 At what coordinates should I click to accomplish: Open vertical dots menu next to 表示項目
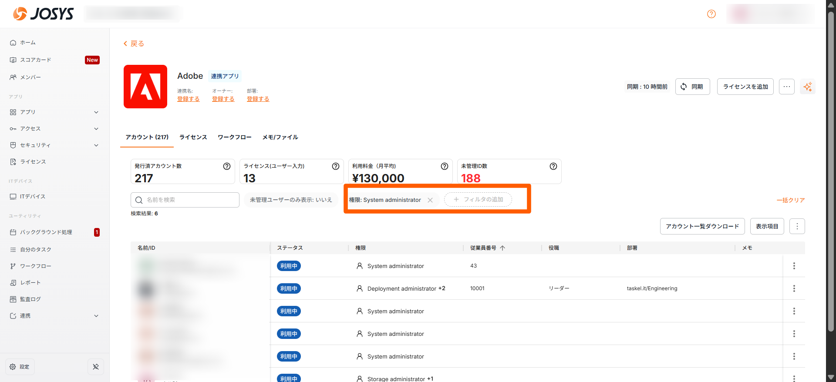[797, 226]
